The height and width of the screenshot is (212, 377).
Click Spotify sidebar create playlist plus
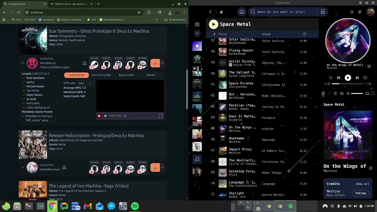pyautogui.click(x=197, y=33)
